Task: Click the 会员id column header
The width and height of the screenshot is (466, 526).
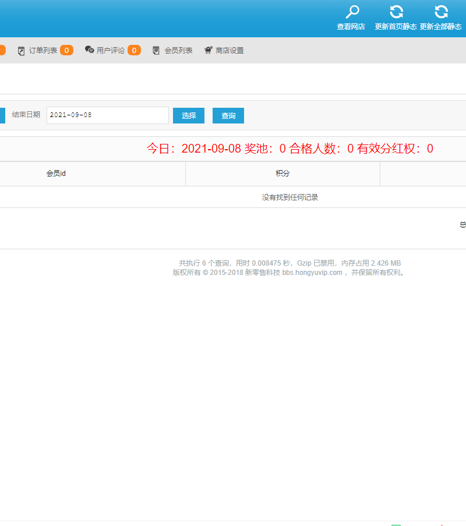Action: pos(56,174)
